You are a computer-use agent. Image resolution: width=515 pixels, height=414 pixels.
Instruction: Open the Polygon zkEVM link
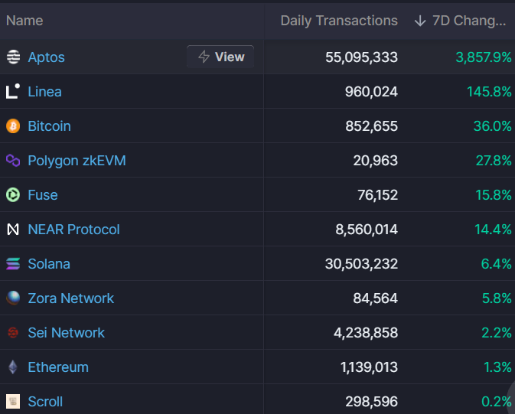[x=77, y=161]
